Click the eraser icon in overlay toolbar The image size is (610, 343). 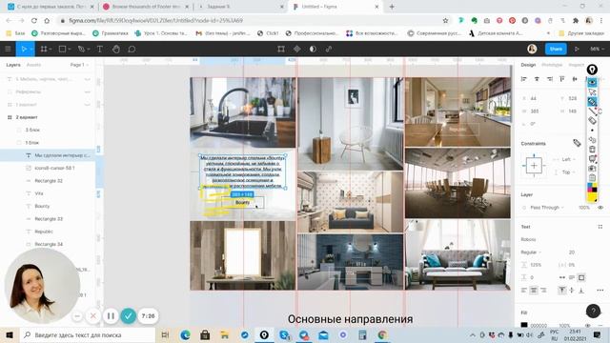click(592, 121)
